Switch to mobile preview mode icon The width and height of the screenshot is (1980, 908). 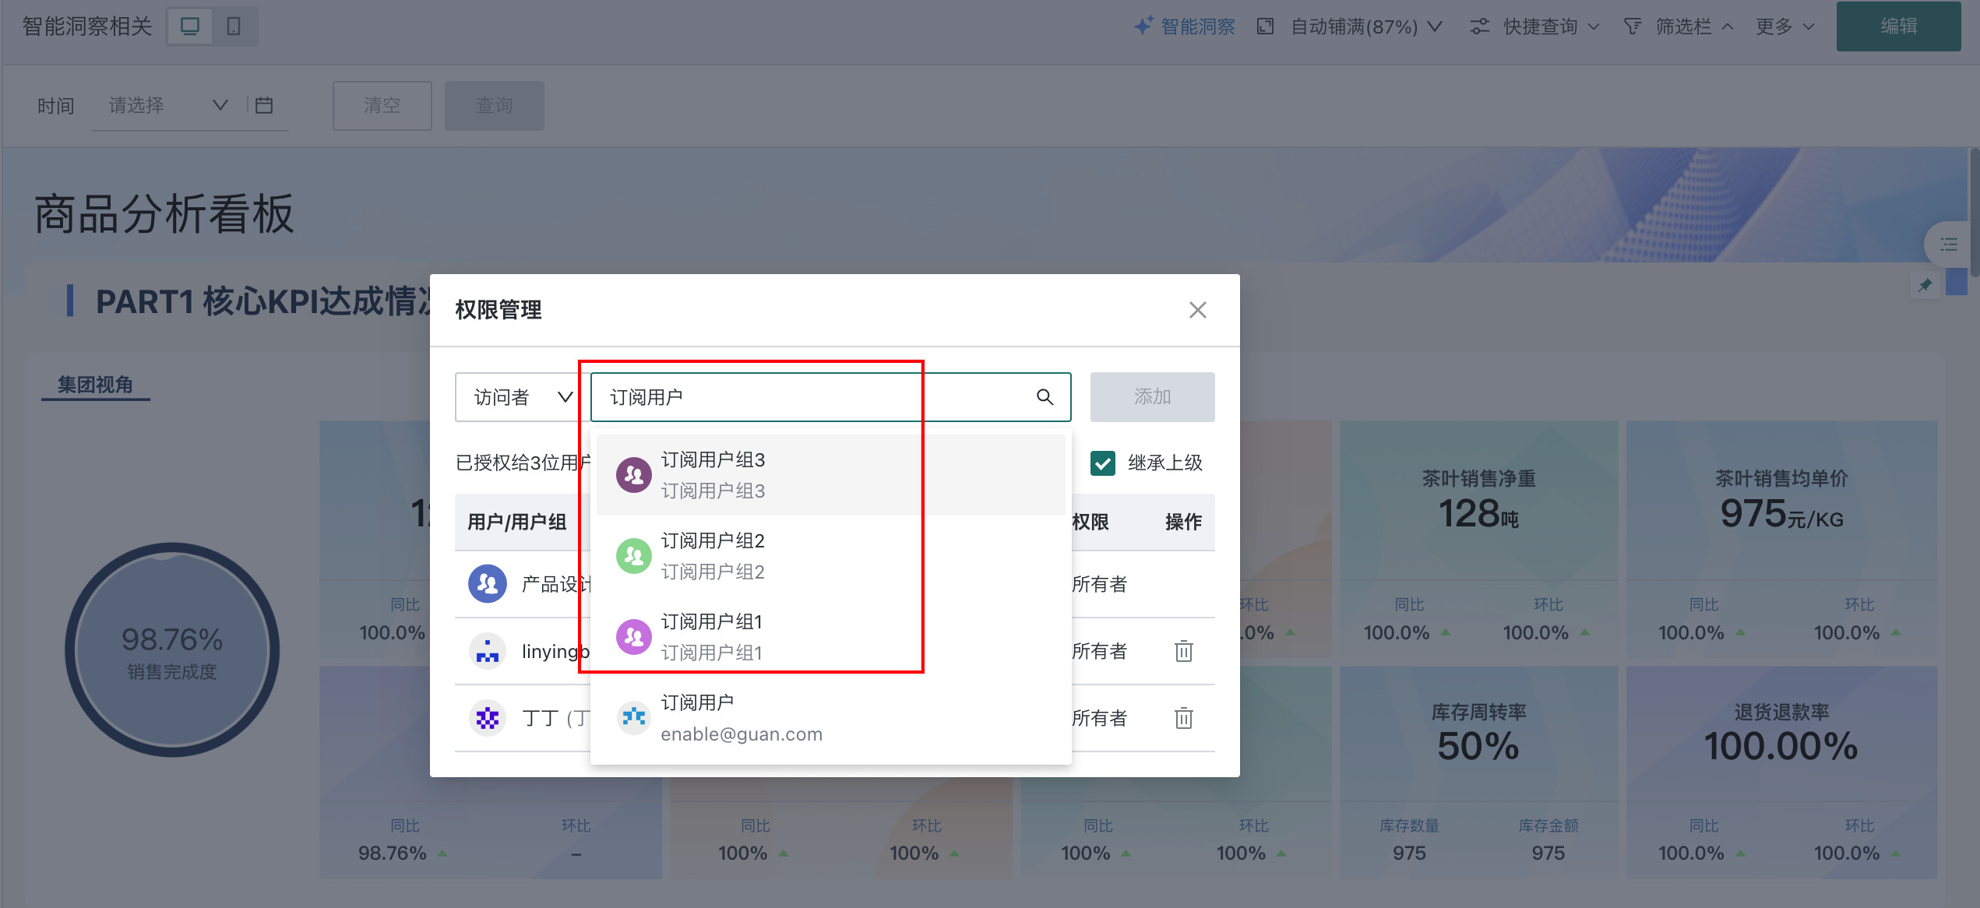[x=233, y=26]
